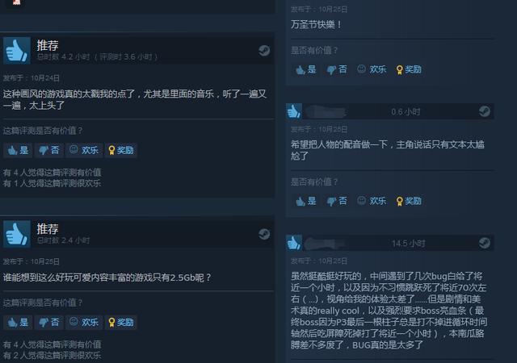Vote 是 on the music review from 10月24日
The height and width of the screenshot is (363, 517).
pos(18,151)
